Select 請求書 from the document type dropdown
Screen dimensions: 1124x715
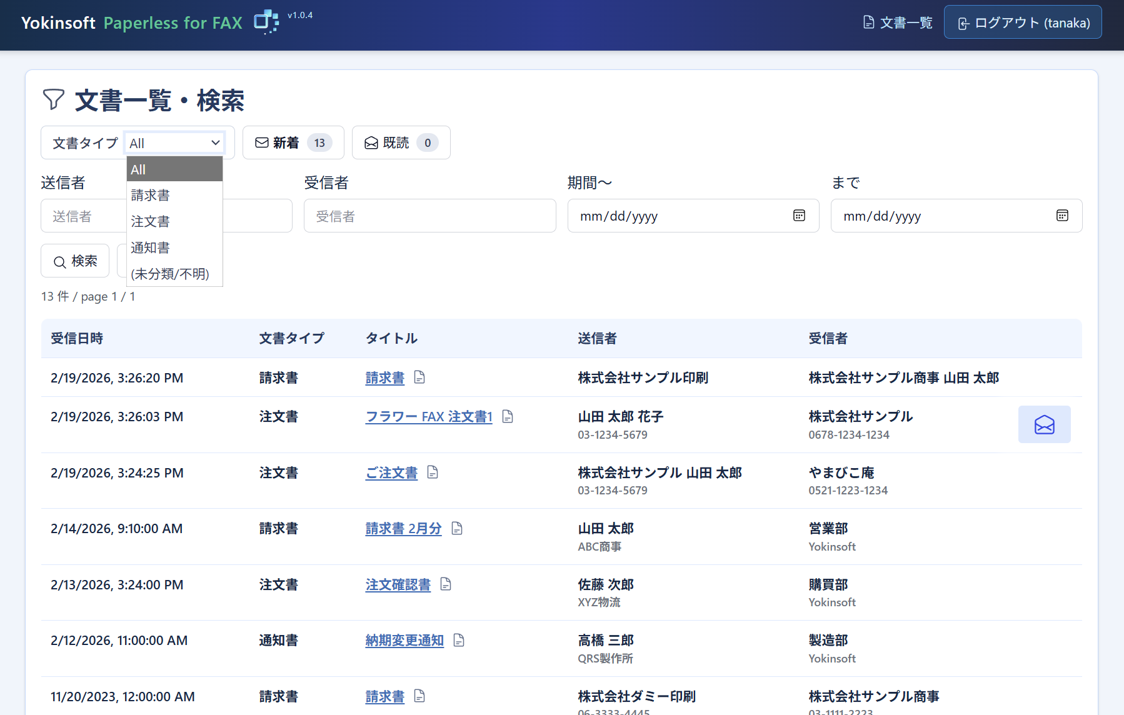coord(150,194)
